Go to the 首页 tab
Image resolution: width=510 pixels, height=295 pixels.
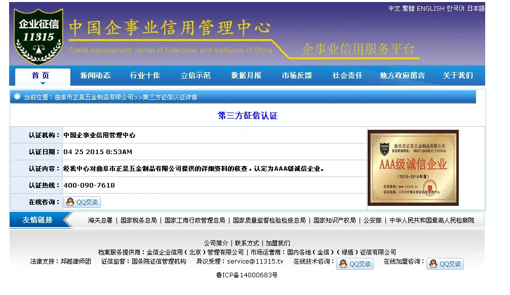coord(43,76)
